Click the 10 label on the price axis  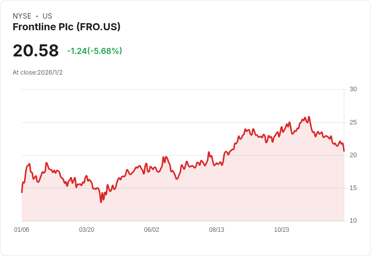[x=353, y=221]
